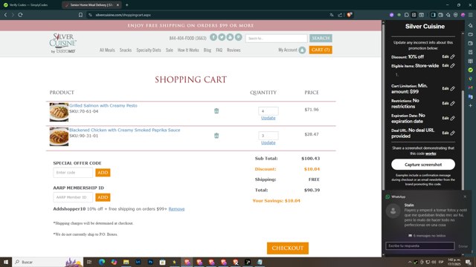Go to Blog page
The height and width of the screenshot is (267, 476).
[x=208, y=50]
